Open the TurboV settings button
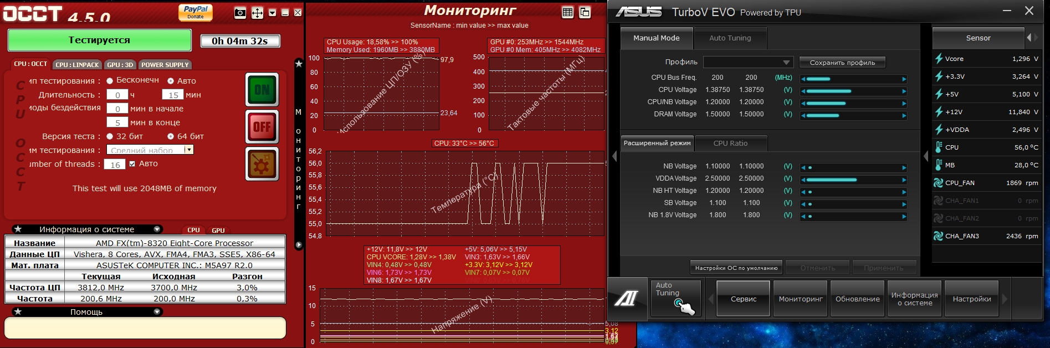 pyautogui.click(x=972, y=299)
